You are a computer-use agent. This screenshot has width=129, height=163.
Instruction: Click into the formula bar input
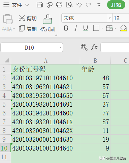click(x=115, y=47)
